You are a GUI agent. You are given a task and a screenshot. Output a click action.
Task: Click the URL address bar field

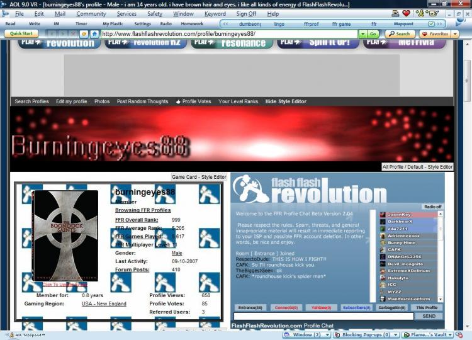point(229,34)
